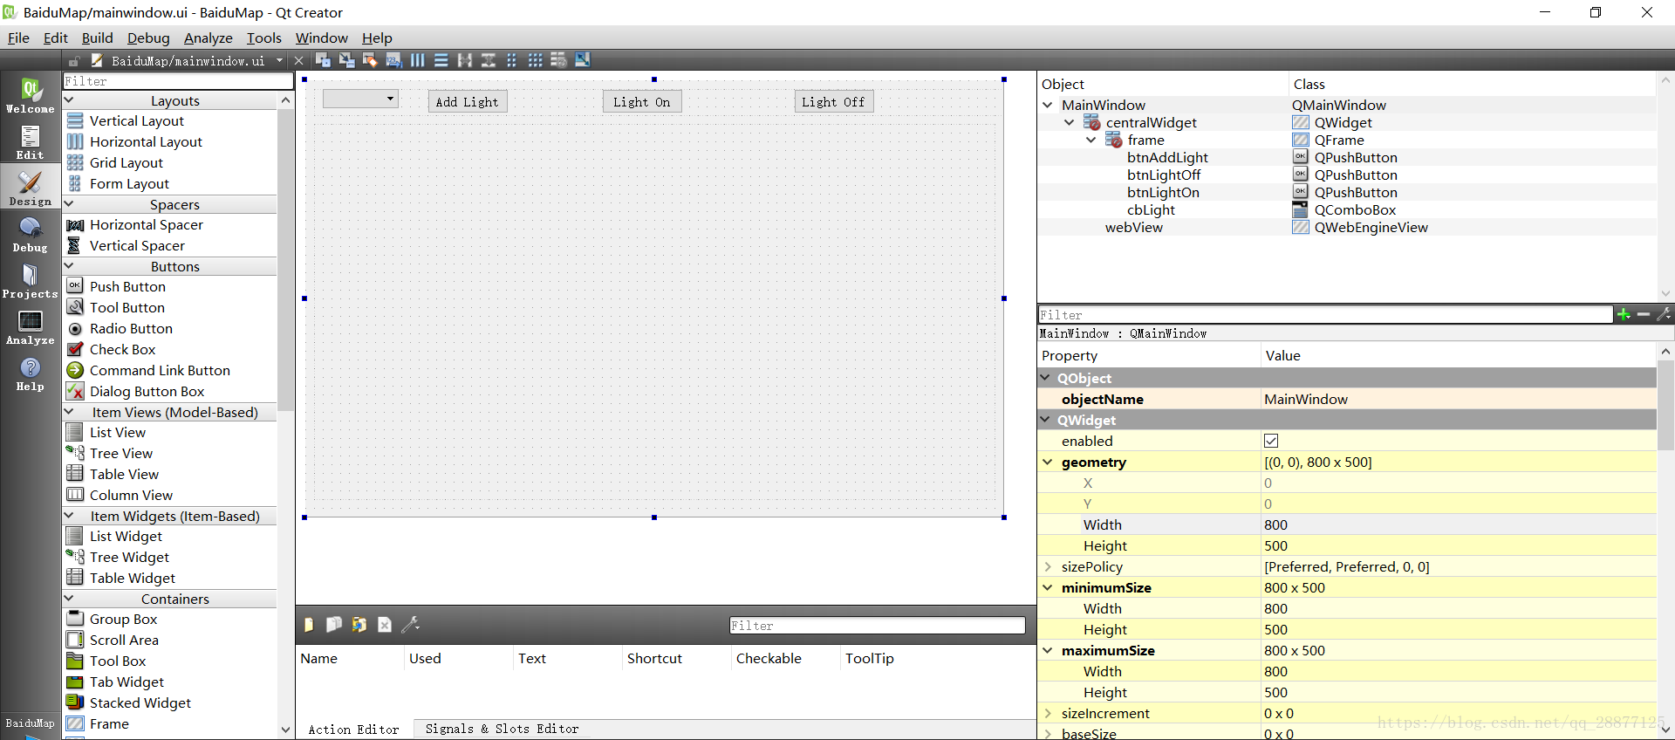This screenshot has height=740, width=1675.
Task: Click the Light Off button on form
Action: pyautogui.click(x=834, y=101)
